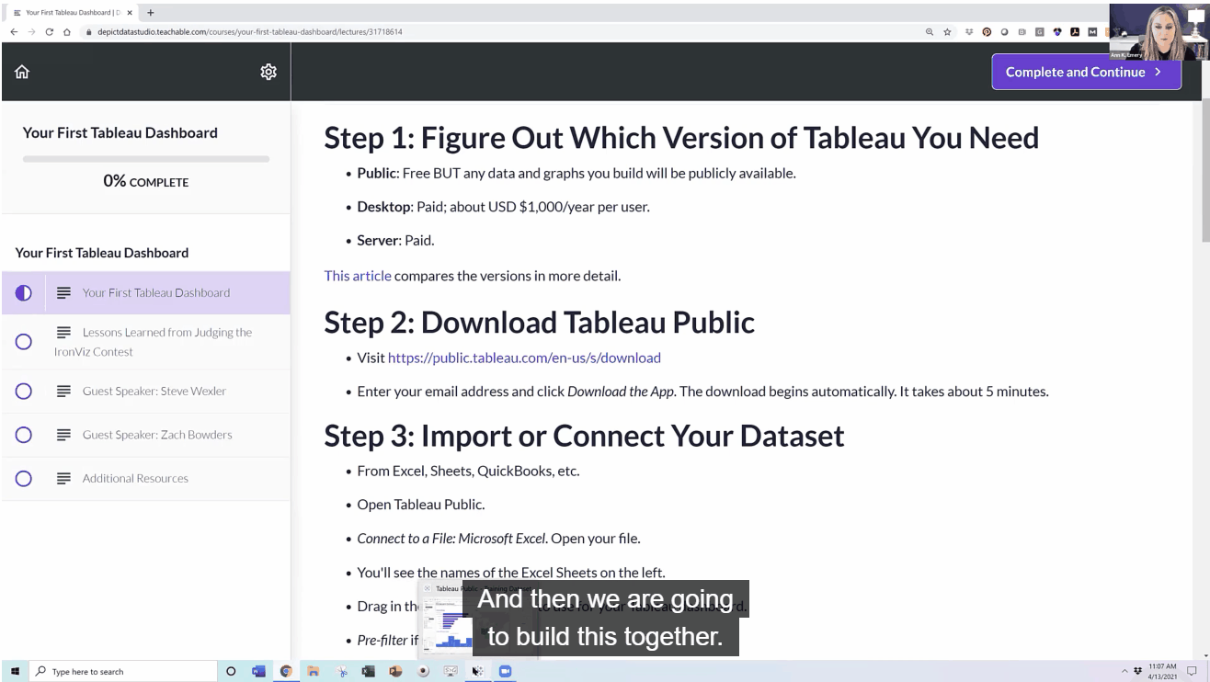
Task: Open the Zoom app on the taskbar
Action: [x=505, y=671]
